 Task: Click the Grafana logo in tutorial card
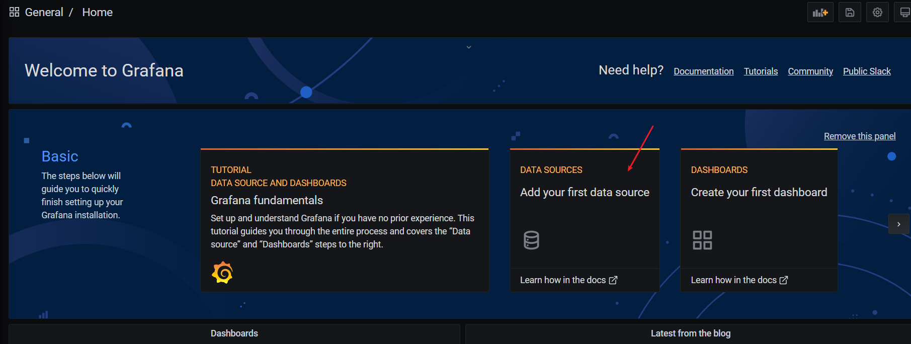tap(222, 273)
